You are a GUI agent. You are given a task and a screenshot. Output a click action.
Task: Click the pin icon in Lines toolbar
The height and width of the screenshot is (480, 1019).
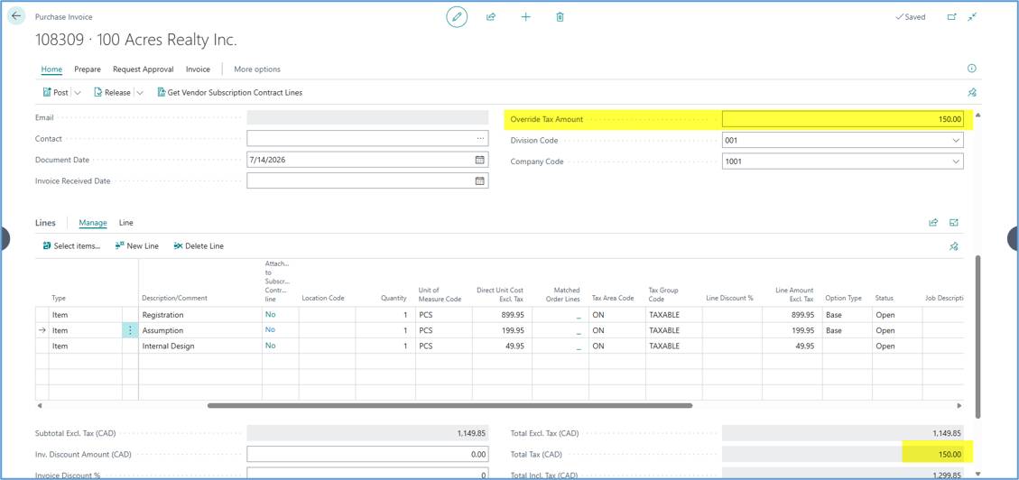click(x=954, y=246)
